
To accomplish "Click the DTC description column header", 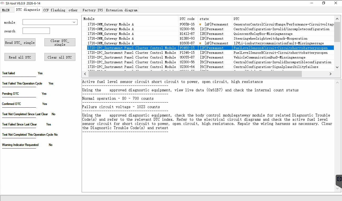I will (x=283, y=19).
